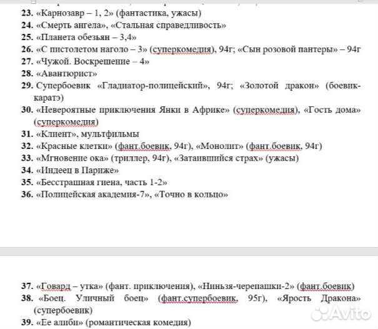This screenshot has width=378, height=329.
Task: Click «(романтическая комедия)» text
Action: tap(138, 323)
